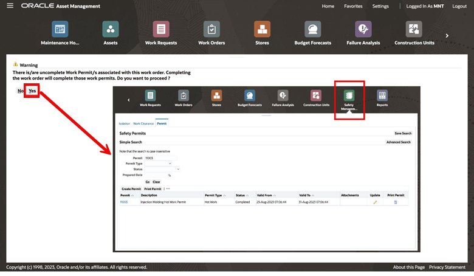The image size is (474, 276).
Task: Open the Maintenance Home icon
Action: tap(60, 29)
